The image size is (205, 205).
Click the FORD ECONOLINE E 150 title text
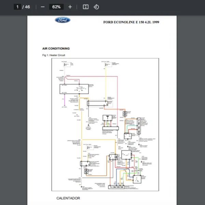coord(131,22)
